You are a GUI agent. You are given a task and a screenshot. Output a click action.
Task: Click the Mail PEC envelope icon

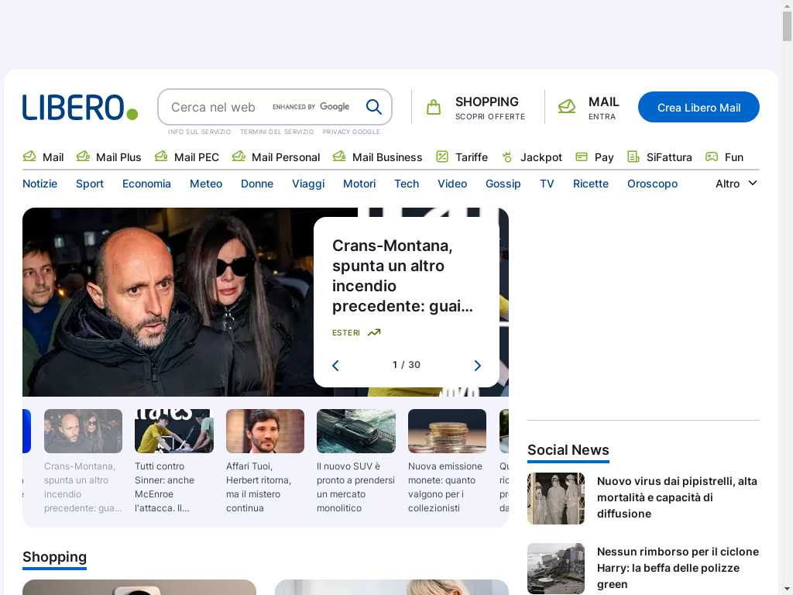(x=161, y=156)
